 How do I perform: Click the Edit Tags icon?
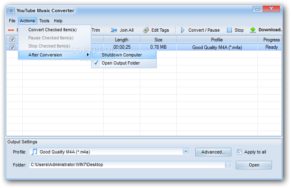[x=146, y=30]
